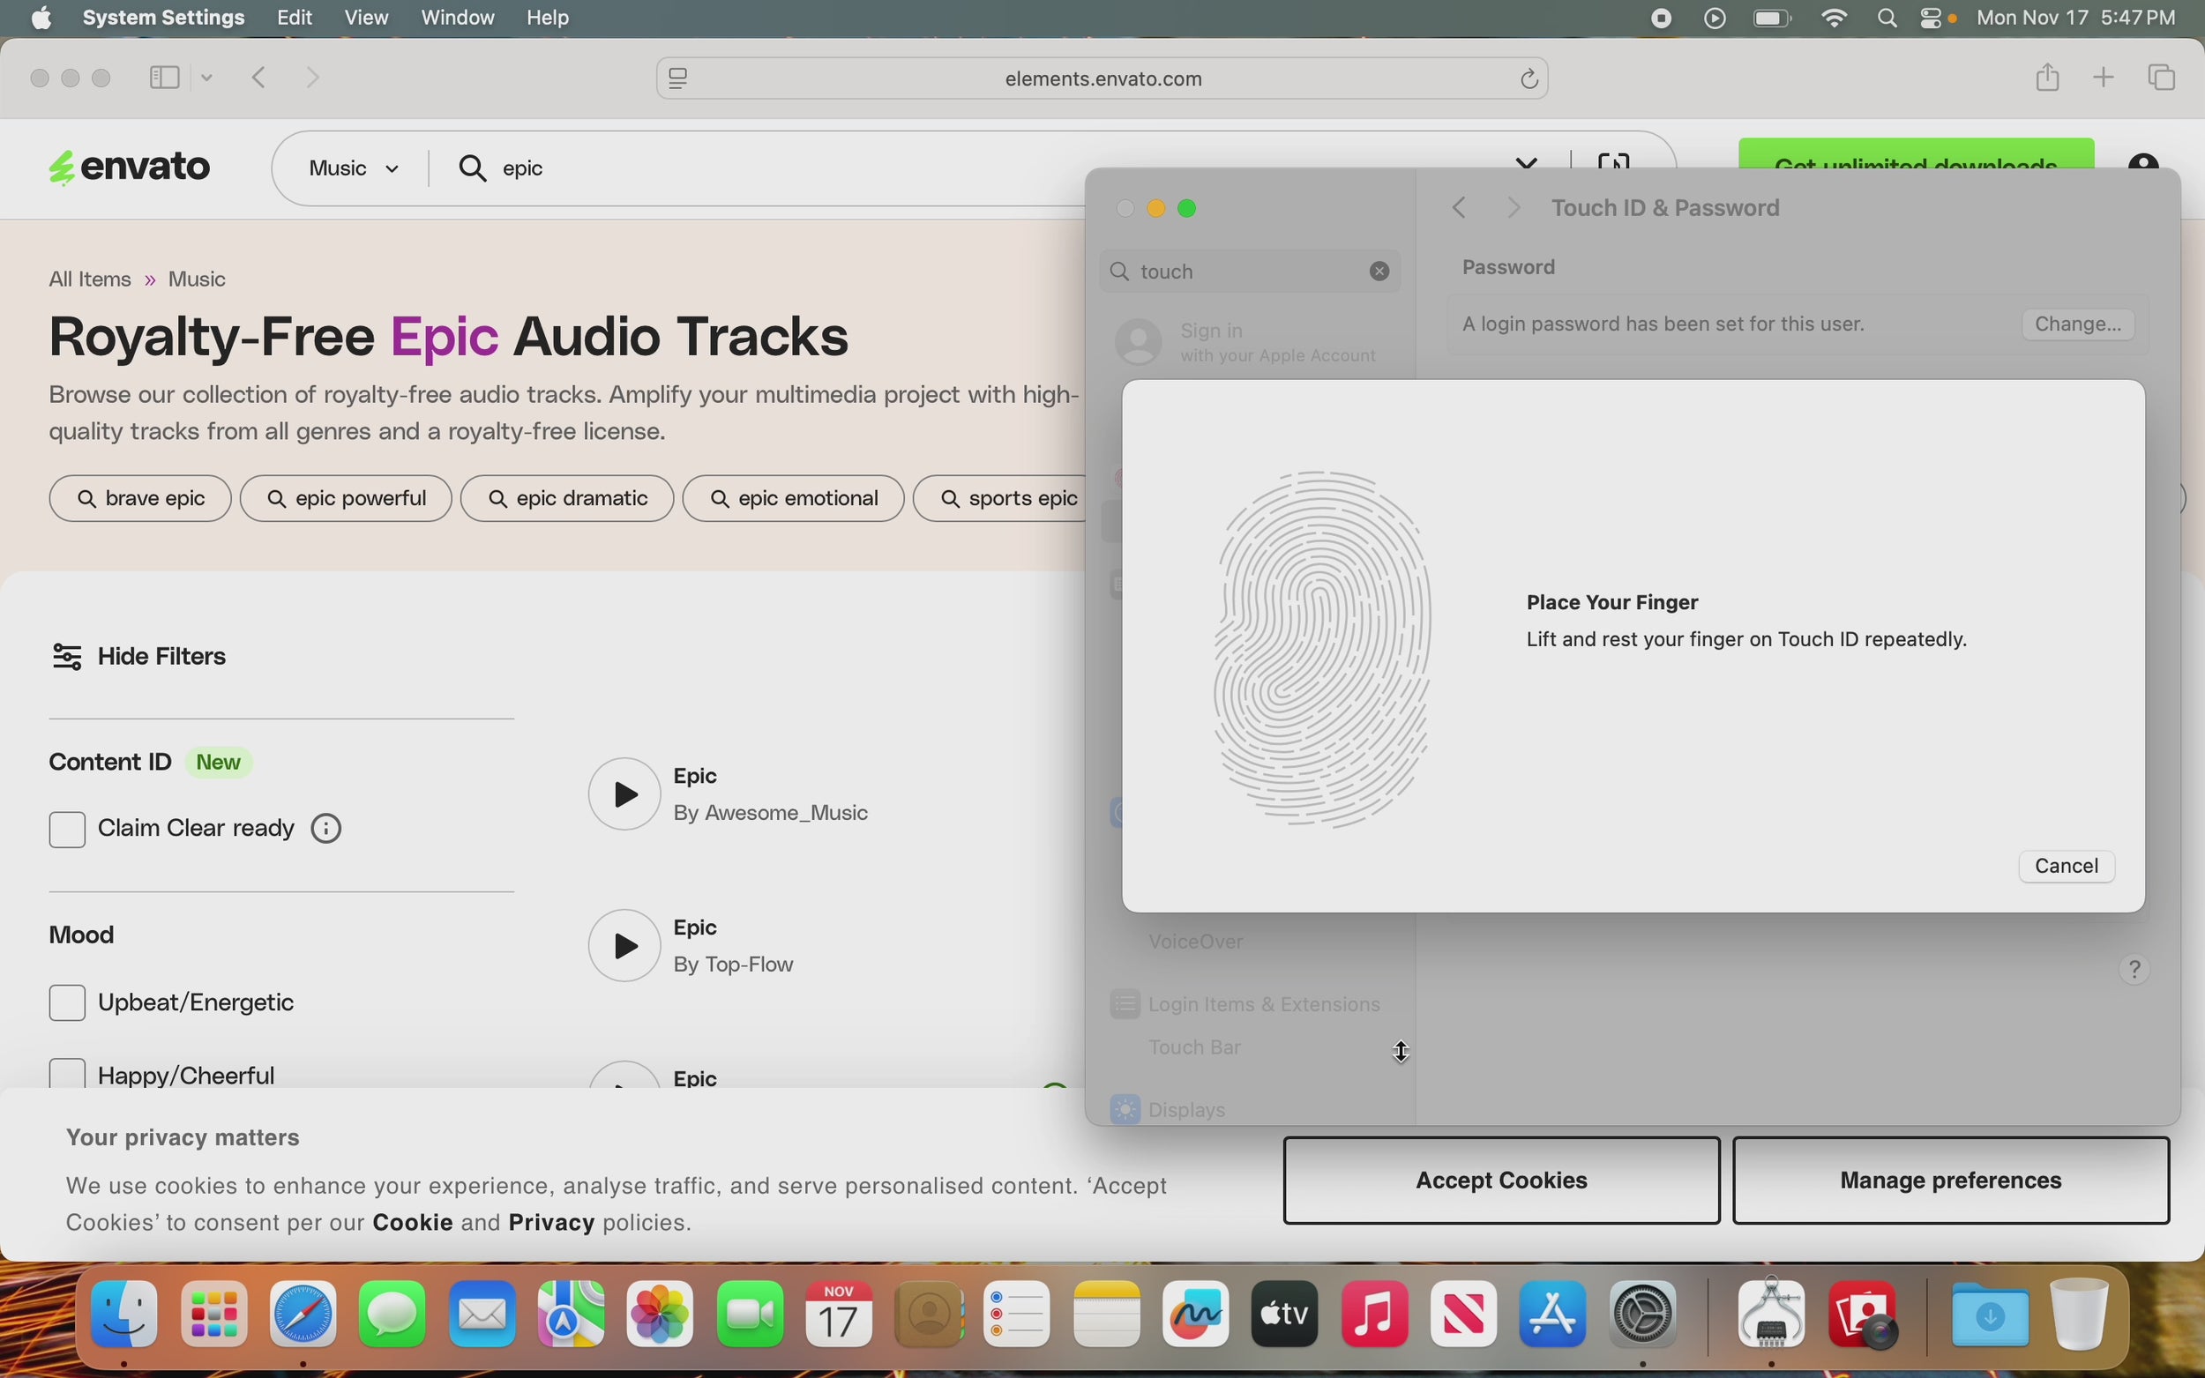Viewport: 2205px width, 1378px height.
Task: Clear the touch search field in Settings
Action: point(1379,272)
